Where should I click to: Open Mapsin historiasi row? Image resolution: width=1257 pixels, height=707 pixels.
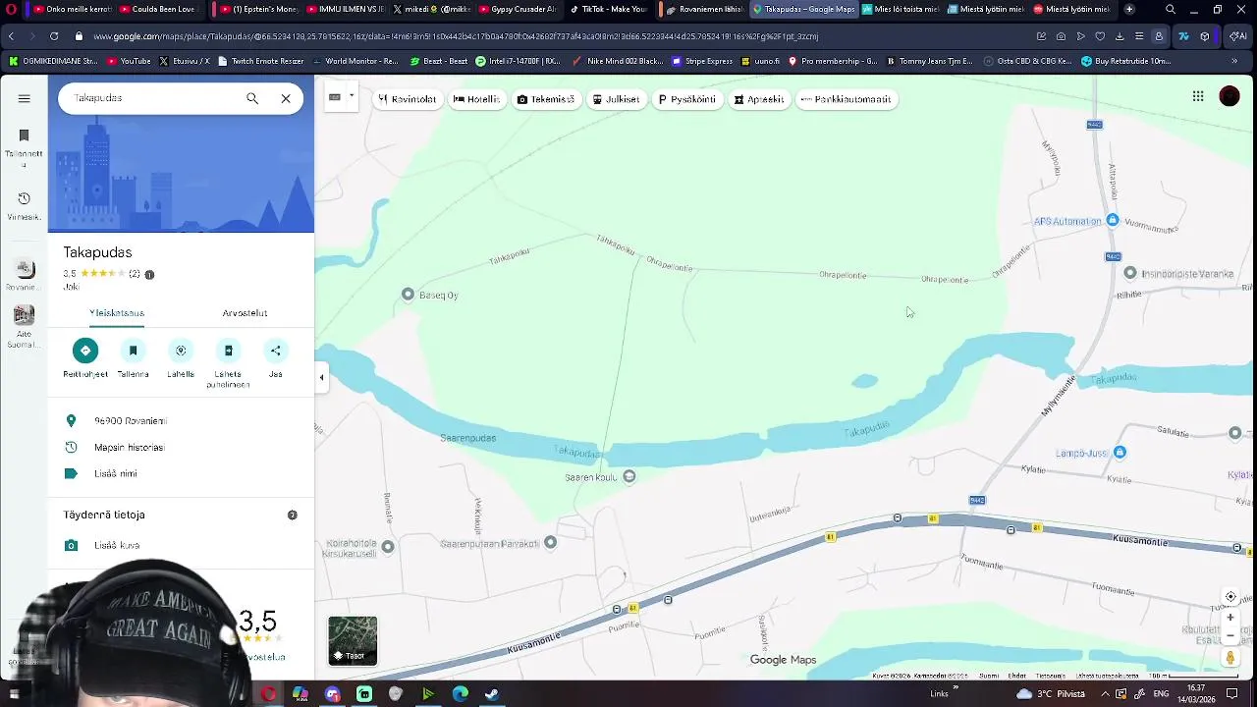181,447
